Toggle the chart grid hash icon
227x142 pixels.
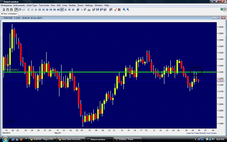78,10
